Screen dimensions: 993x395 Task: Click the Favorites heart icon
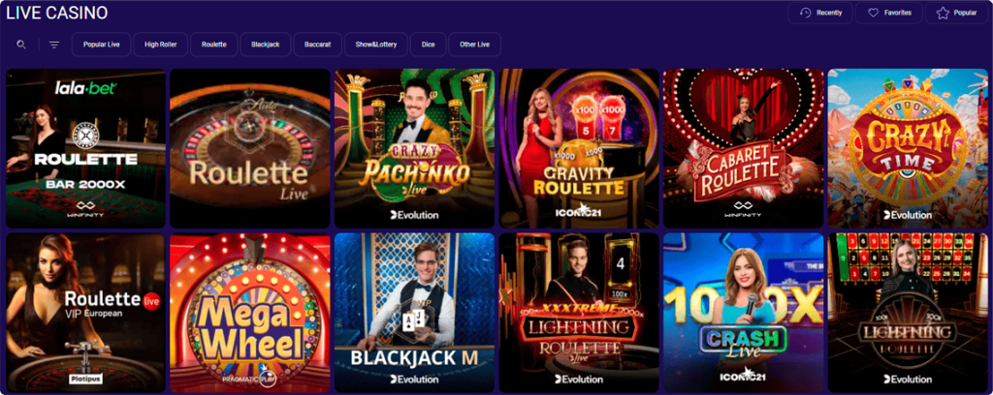coord(874,13)
